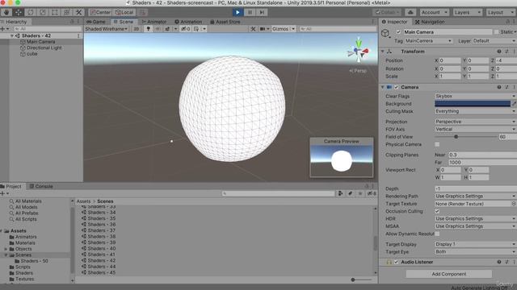Switch to the Navigation tab
Image resolution: width=517 pixels, height=290 pixels.
(x=429, y=22)
